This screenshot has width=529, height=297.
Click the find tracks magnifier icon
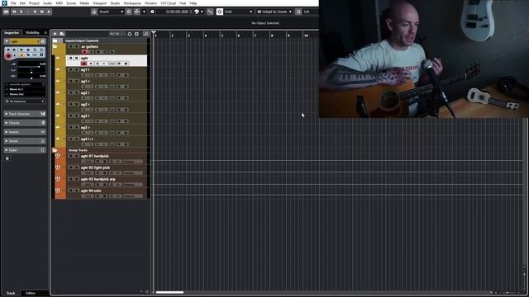(146, 34)
